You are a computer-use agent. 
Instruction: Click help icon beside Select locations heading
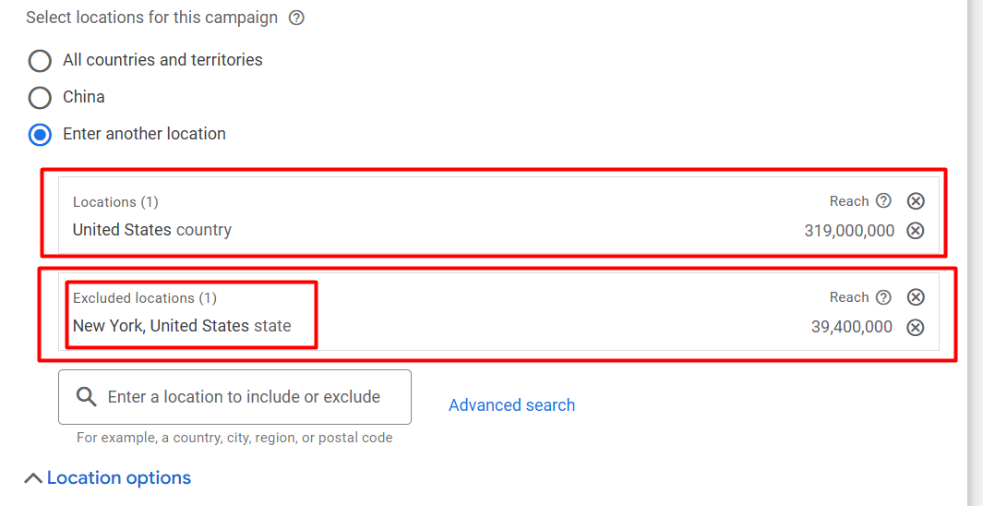tap(296, 18)
